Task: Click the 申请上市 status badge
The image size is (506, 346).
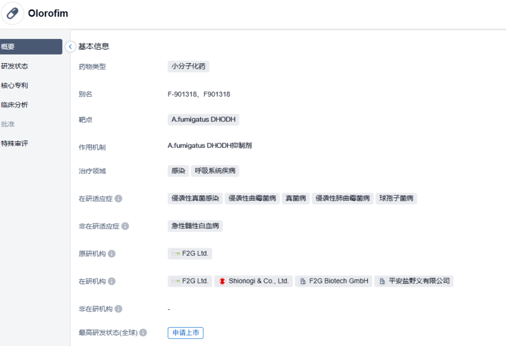Action: 186,333
